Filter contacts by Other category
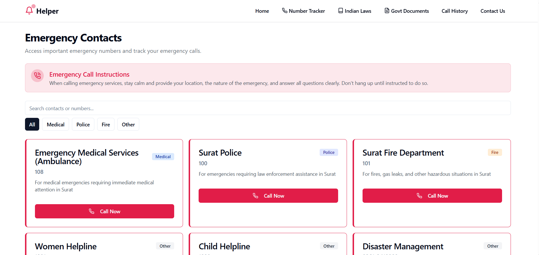The image size is (539, 255). 128,124
